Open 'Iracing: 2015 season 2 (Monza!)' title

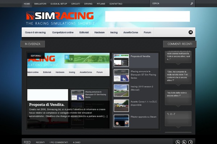142,88
